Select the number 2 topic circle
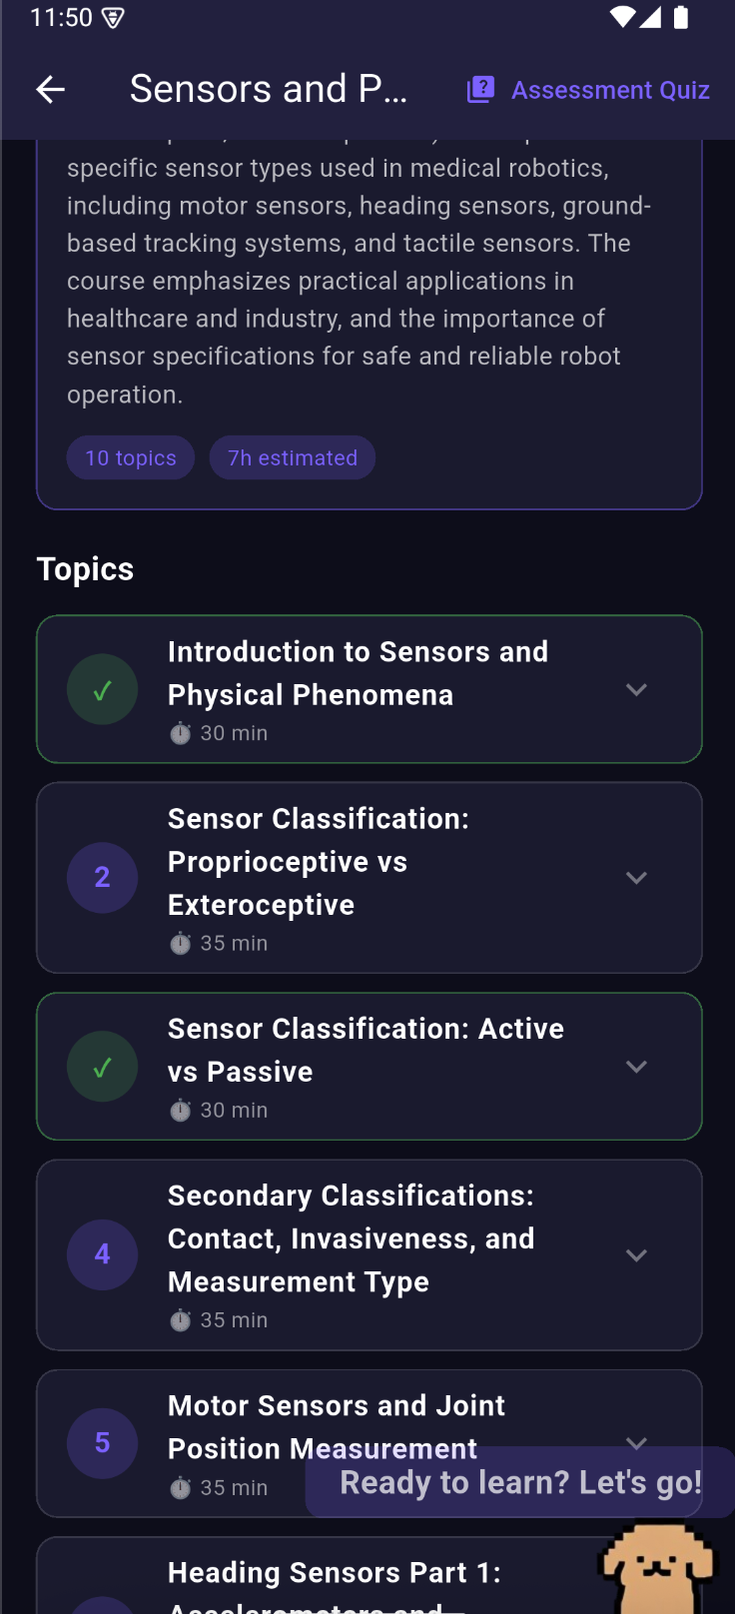This screenshot has width=735, height=1614. click(102, 878)
